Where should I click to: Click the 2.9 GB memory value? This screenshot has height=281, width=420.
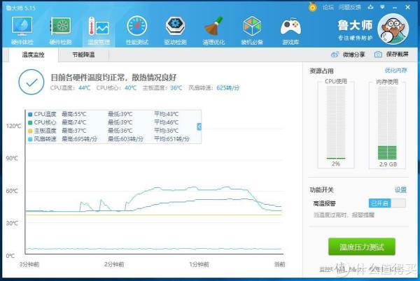pos(388,164)
